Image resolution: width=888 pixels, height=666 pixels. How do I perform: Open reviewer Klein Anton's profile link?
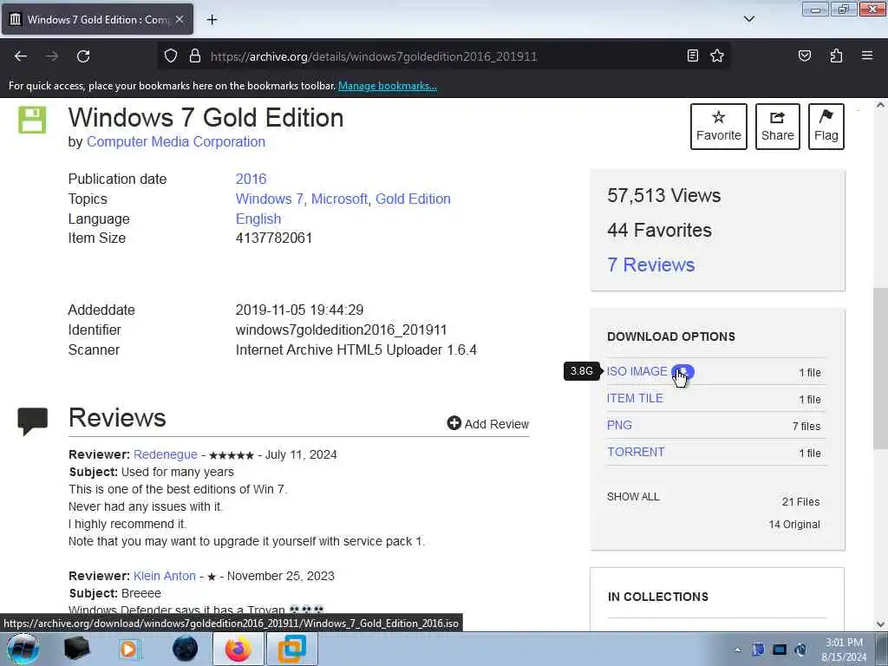coord(164,576)
